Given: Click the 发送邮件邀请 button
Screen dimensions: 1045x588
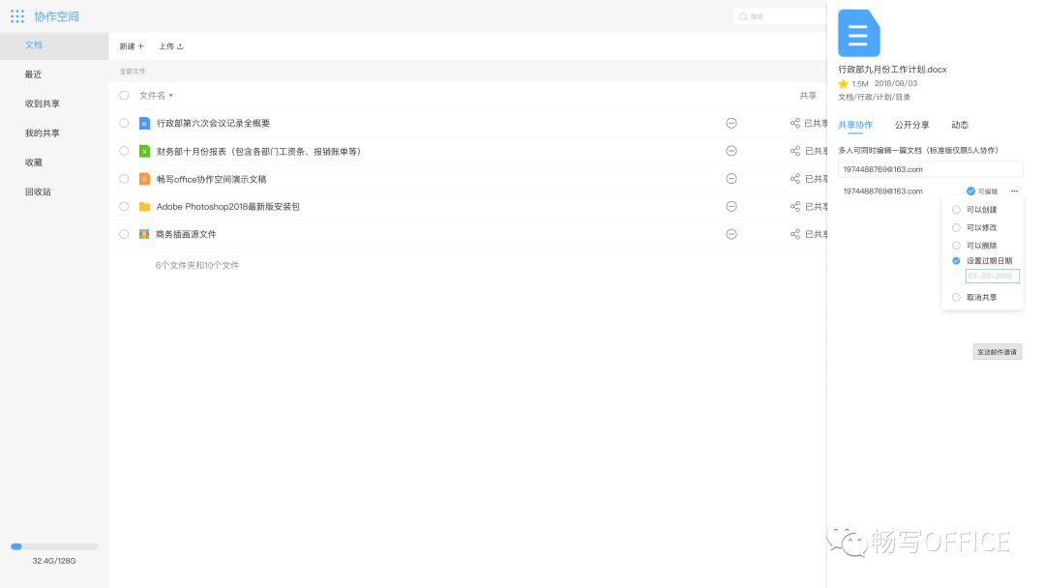Looking at the screenshot, I should coord(997,352).
